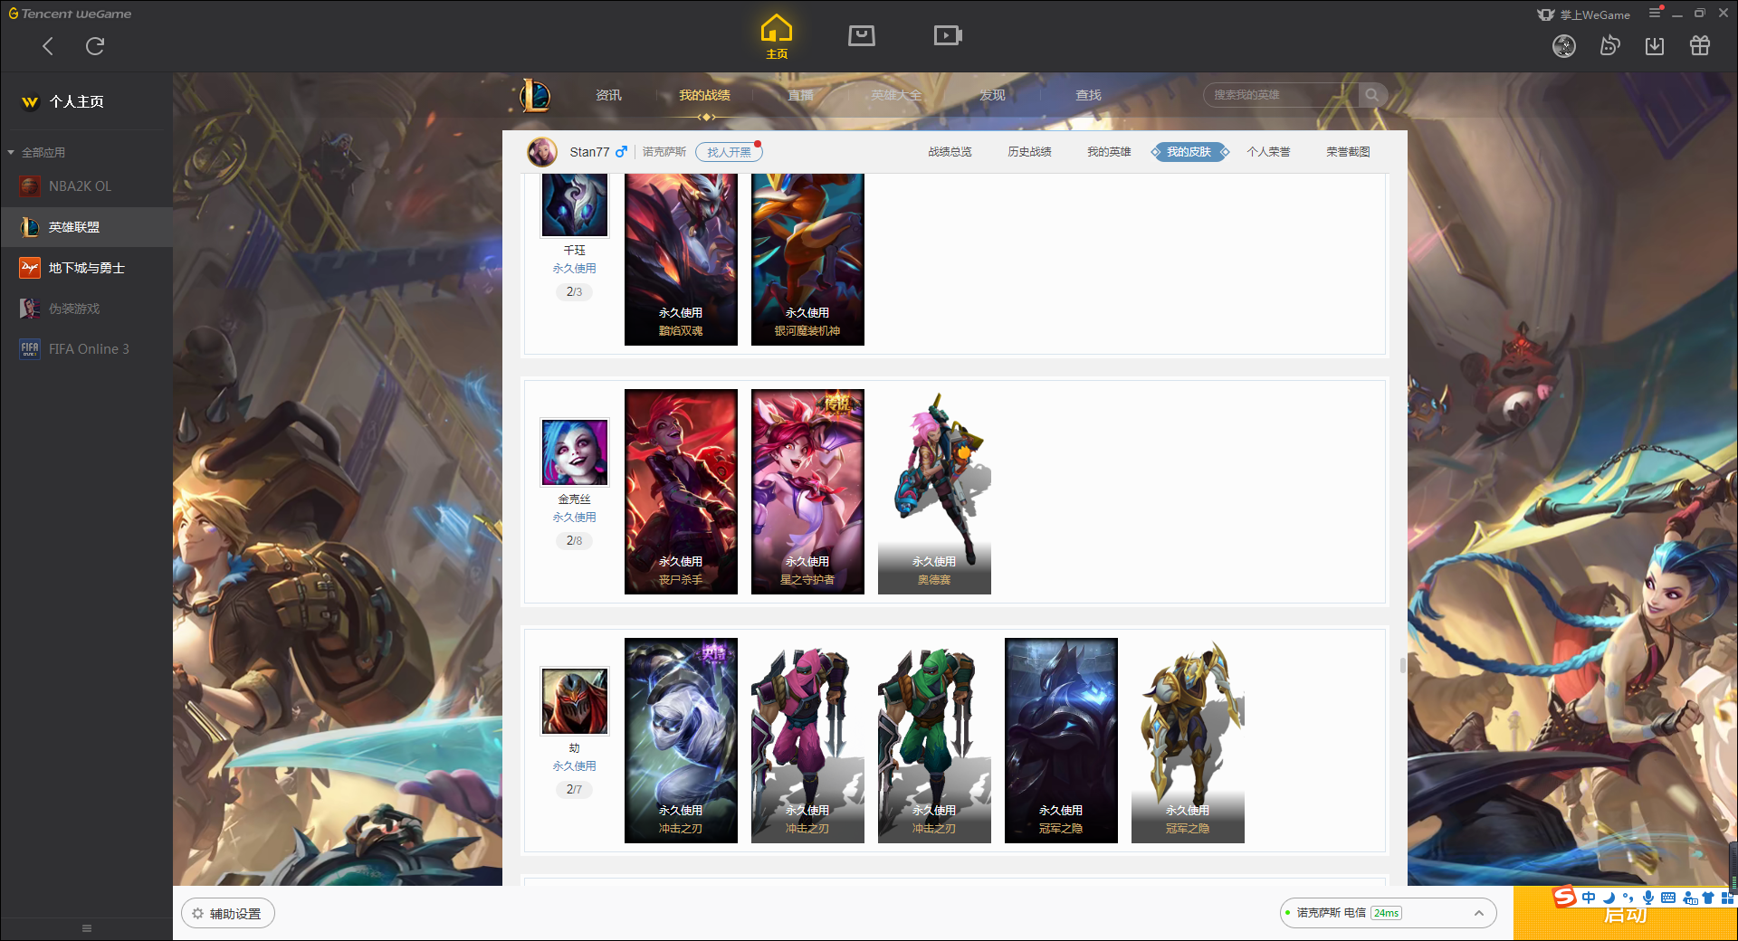The height and width of the screenshot is (941, 1738).
Task: Open the green 冲击之刃 chroma skin card
Action: tap(934, 741)
